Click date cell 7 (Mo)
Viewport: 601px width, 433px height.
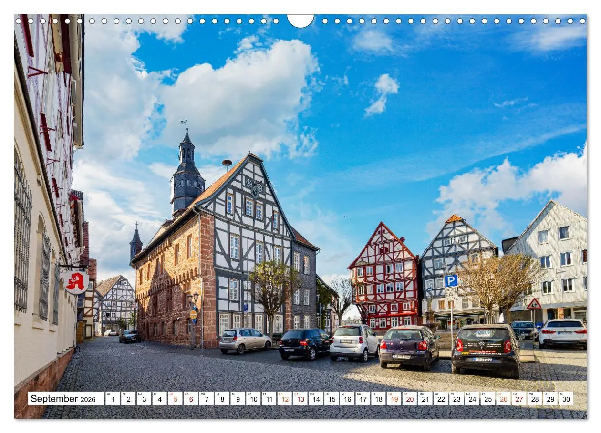pos(206,399)
